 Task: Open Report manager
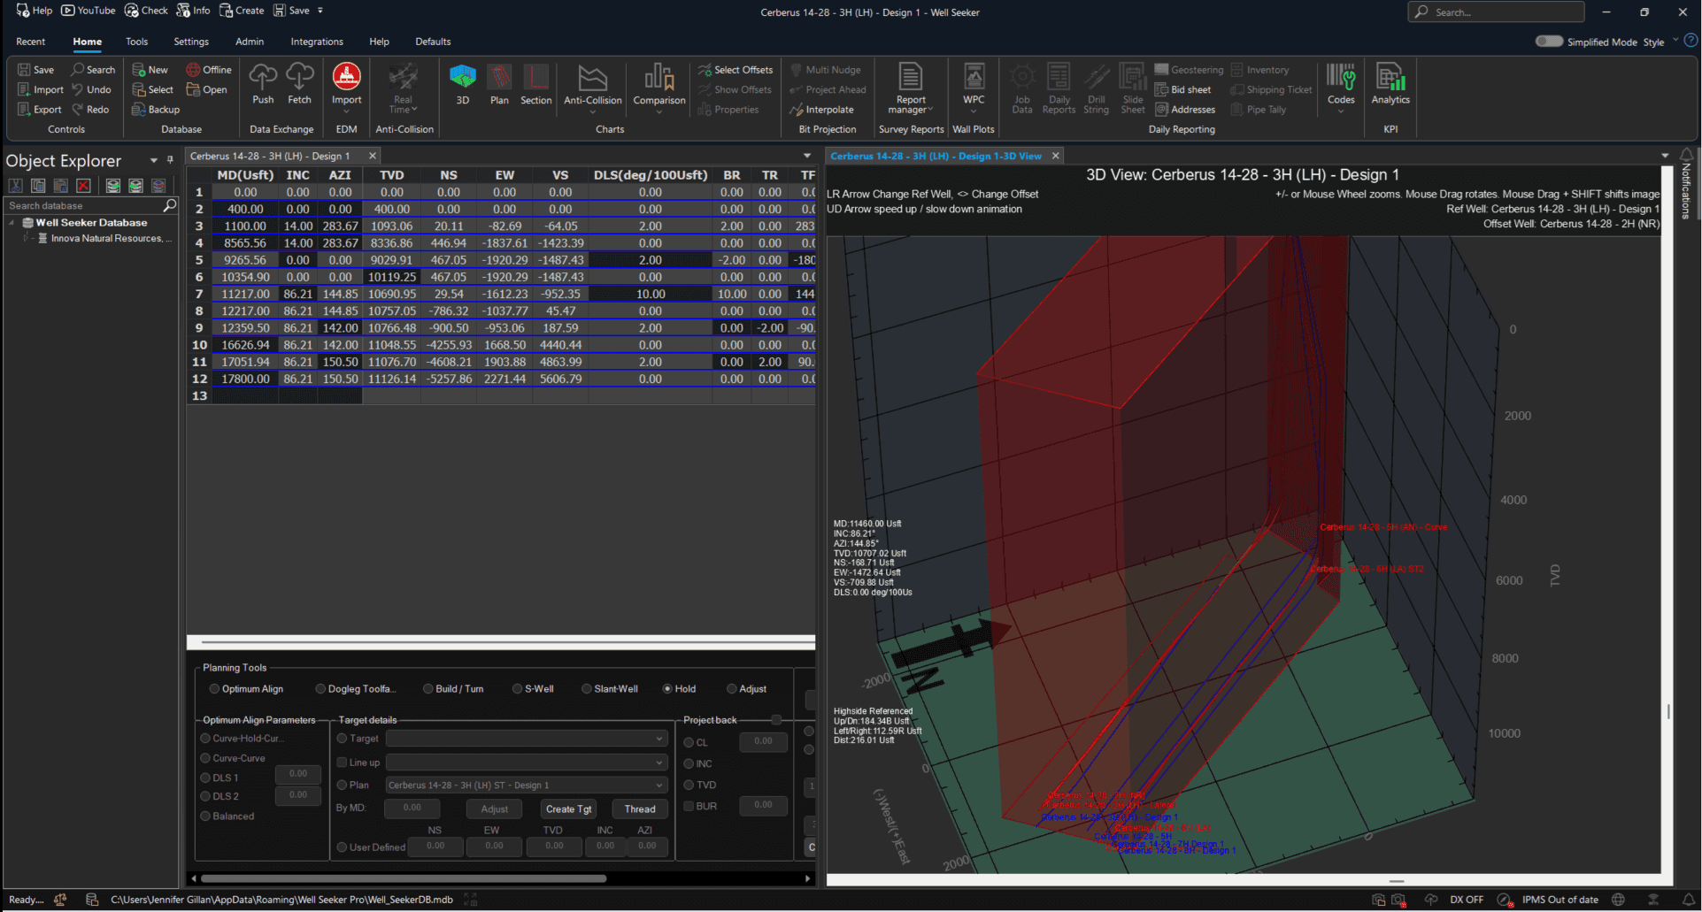(911, 88)
